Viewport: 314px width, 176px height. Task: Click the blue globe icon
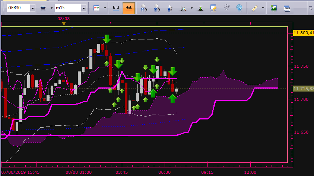tap(239, 7)
